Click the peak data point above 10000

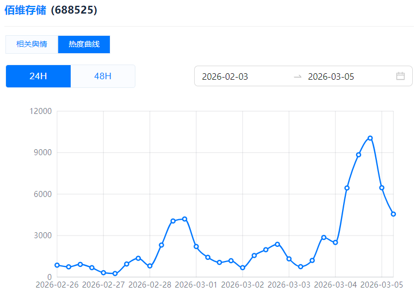(x=370, y=138)
